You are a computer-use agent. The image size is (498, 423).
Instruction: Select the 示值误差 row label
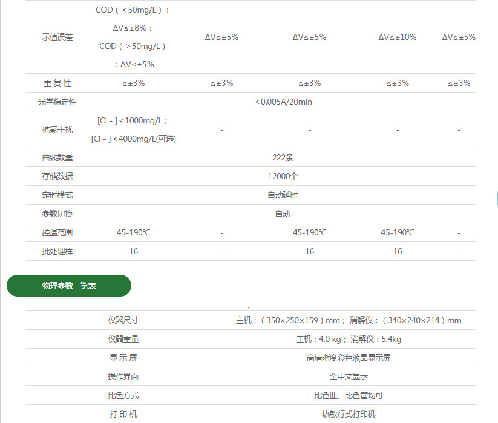[x=56, y=36]
